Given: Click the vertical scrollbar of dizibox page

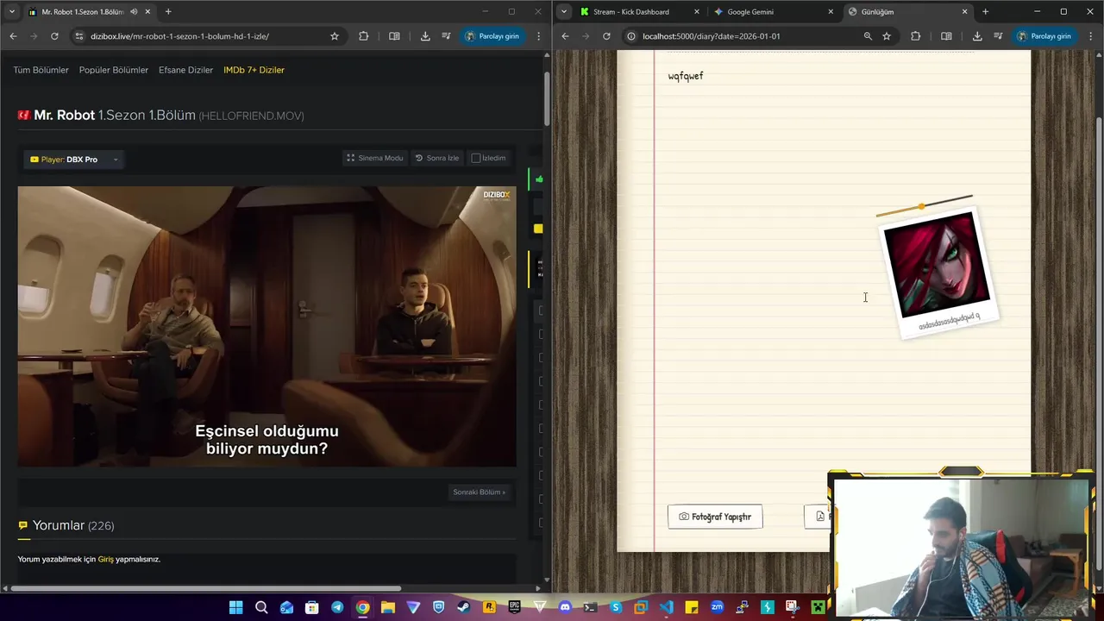Looking at the screenshot, I should (x=547, y=99).
